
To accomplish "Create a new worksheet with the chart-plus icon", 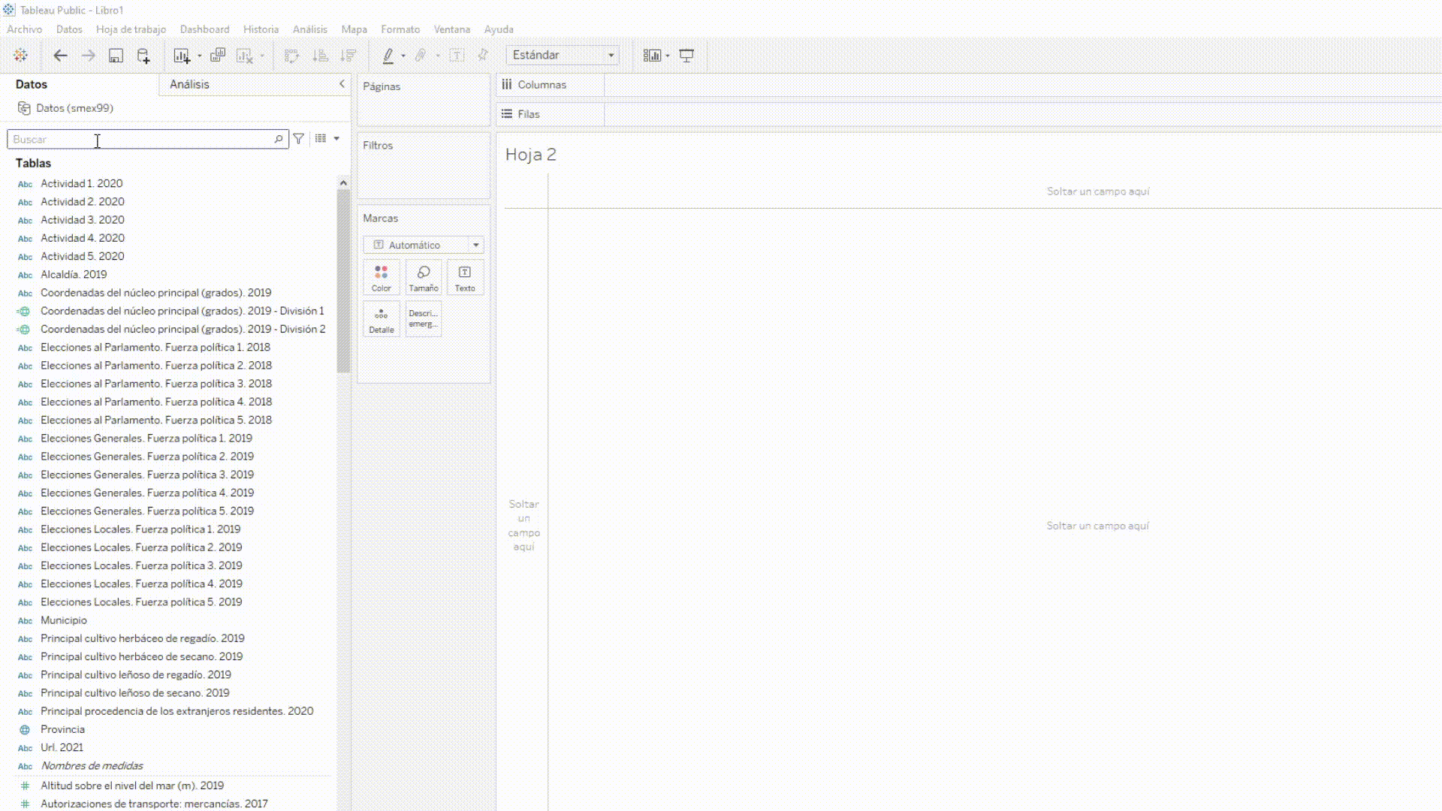I will [x=182, y=55].
